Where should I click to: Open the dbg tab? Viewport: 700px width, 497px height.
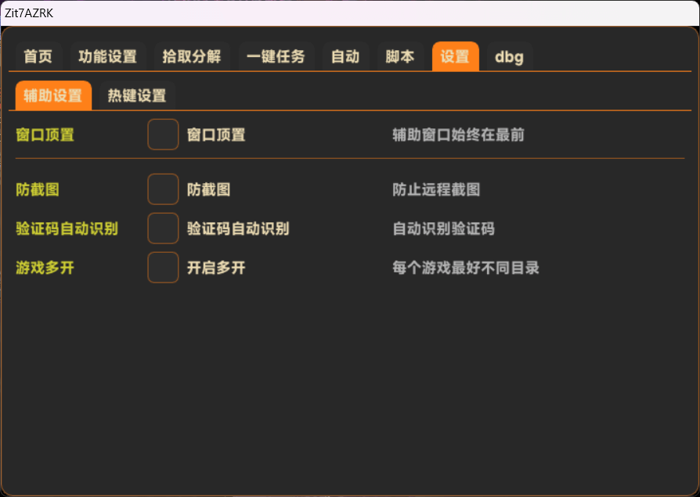click(x=510, y=56)
